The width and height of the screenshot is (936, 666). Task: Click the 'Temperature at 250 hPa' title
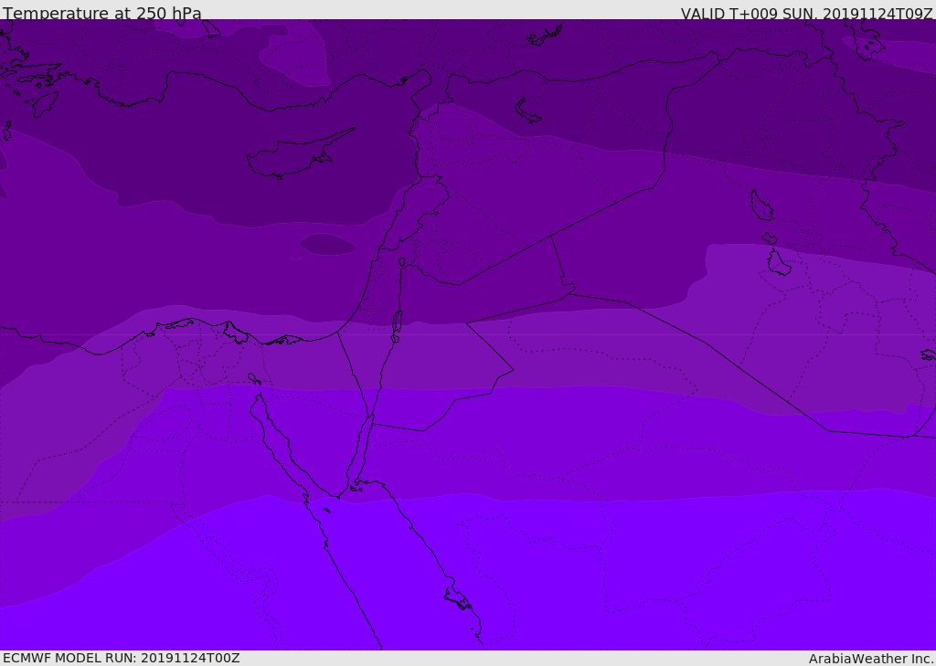coord(102,13)
